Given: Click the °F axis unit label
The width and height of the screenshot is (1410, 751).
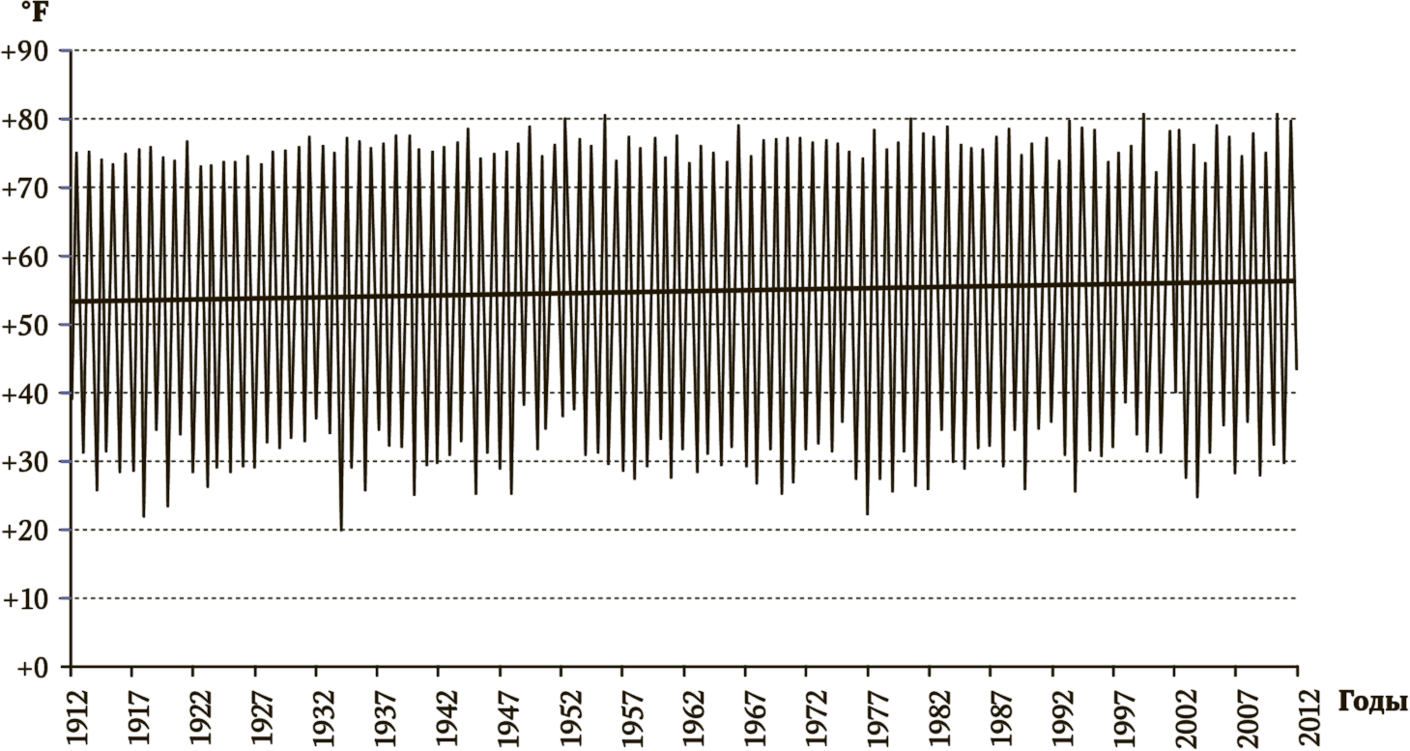Looking at the screenshot, I should click(34, 13).
